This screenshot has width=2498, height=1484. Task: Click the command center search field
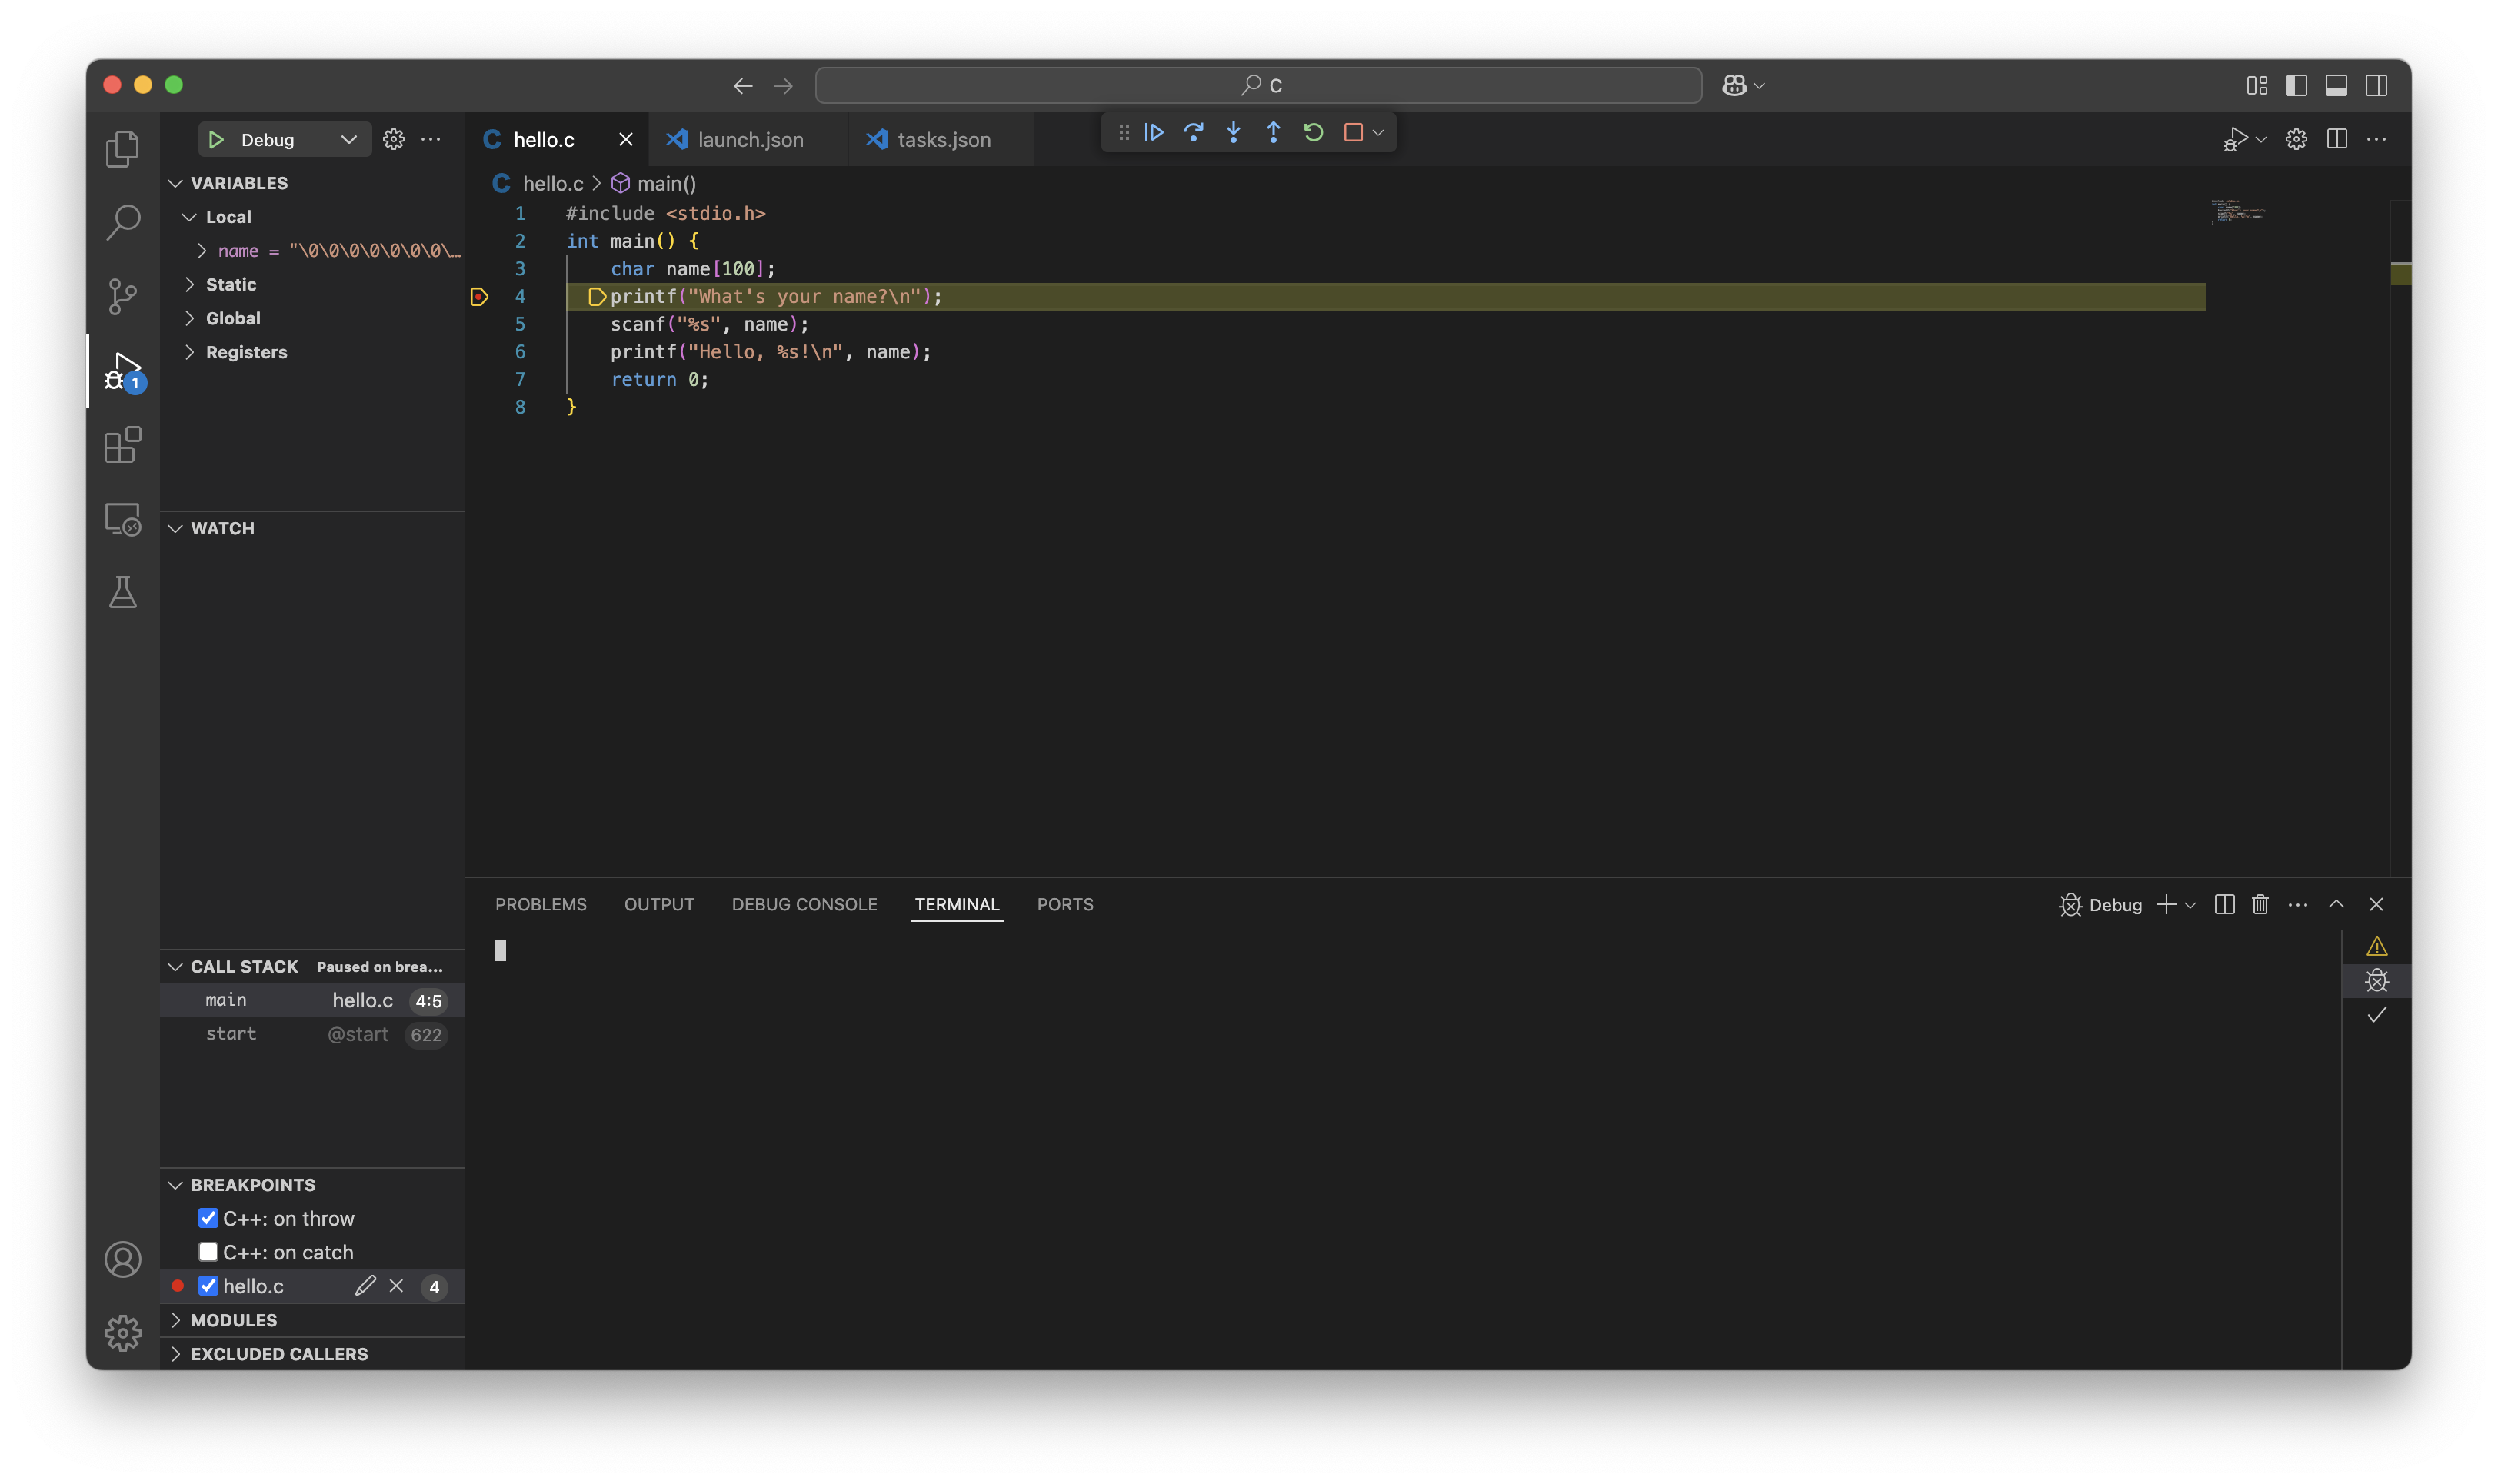1258,85
